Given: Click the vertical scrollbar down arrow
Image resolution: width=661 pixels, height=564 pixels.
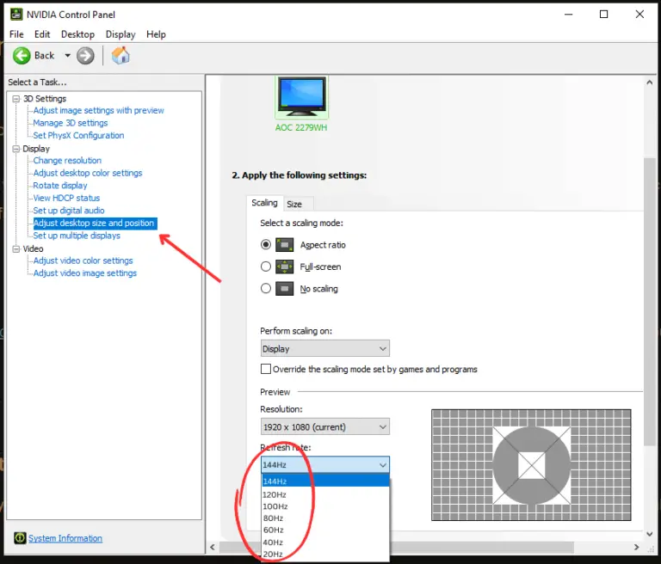Looking at the screenshot, I should click(x=650, y=534).
